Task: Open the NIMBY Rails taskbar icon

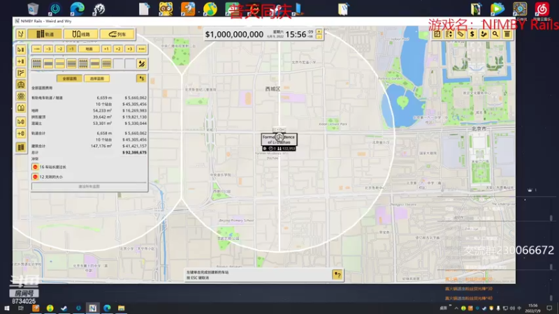Action: (x=93, y=308)
